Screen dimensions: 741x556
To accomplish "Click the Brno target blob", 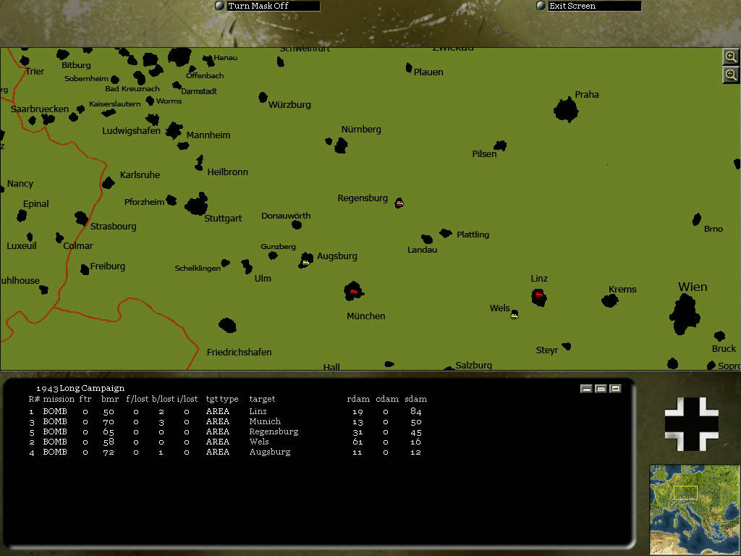I will (697, 219).
